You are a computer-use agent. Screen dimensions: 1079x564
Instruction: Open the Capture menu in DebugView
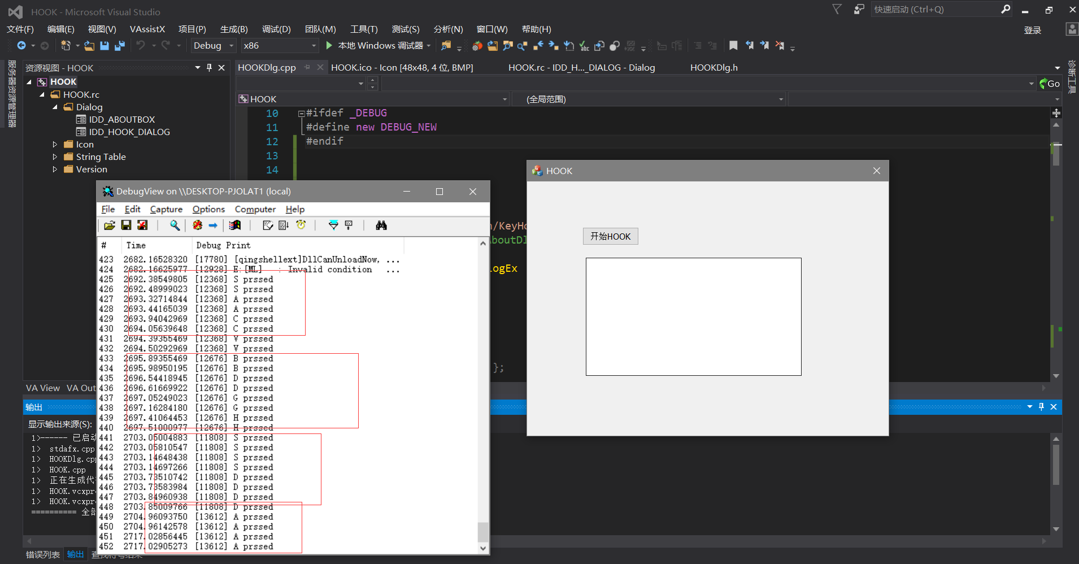coord(166,209)
